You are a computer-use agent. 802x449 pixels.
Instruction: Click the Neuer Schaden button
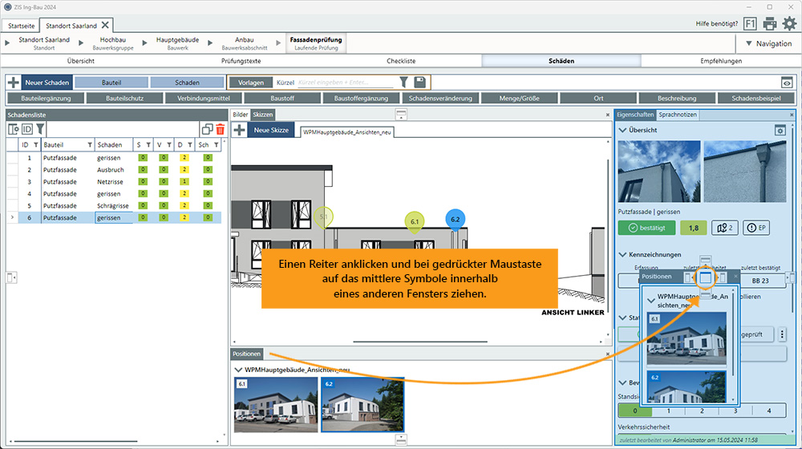(40, 82)
